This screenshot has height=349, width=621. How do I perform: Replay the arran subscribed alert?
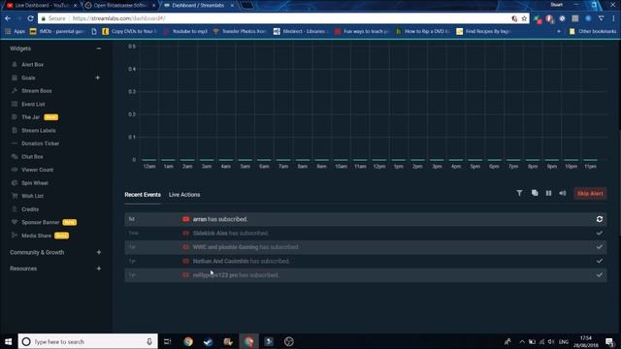tap(600, 219)
